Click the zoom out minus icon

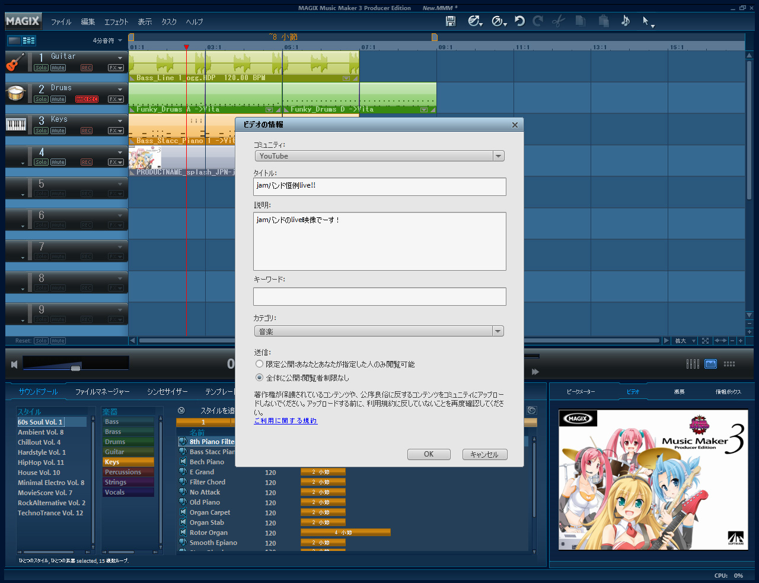pyautogui.click(x=732, y=341)
